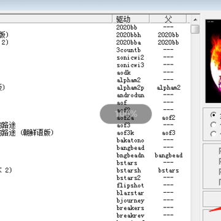The height and width of the screenshot is (221, 221).
Task: Select the bstarsh driver entry
Action: click(x=129, y=171)
